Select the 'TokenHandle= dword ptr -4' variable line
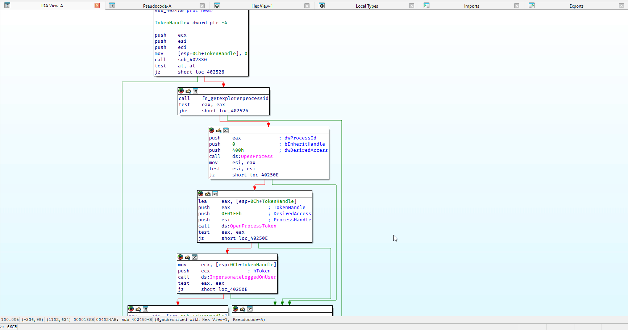The image size is (628, 330). pyautogui.click(x=191, y=23)
